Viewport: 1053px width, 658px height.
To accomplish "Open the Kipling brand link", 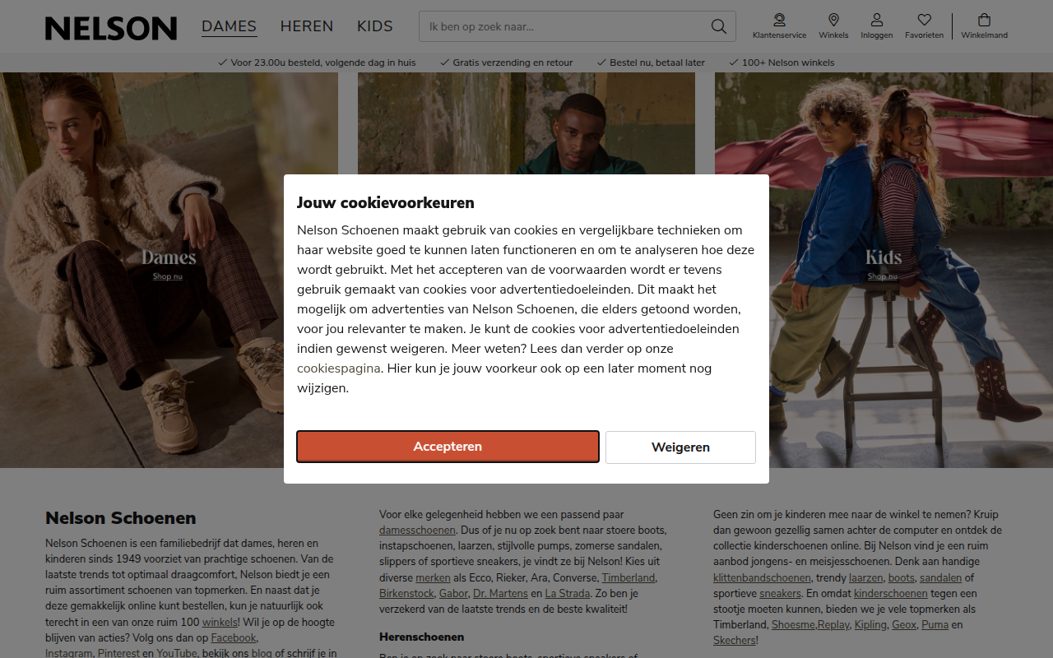I will click(870, 625).
